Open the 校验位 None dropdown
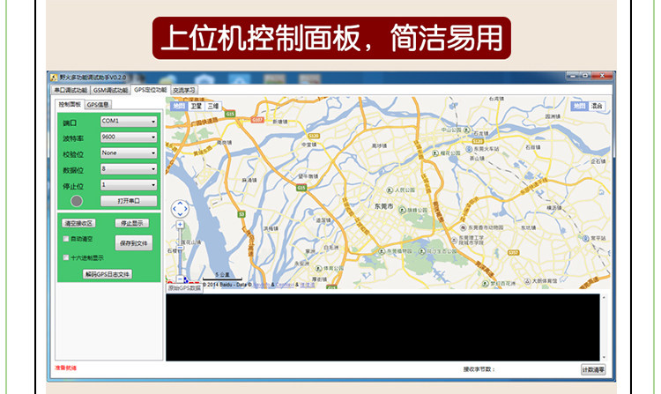 click(x=129, y=153)
